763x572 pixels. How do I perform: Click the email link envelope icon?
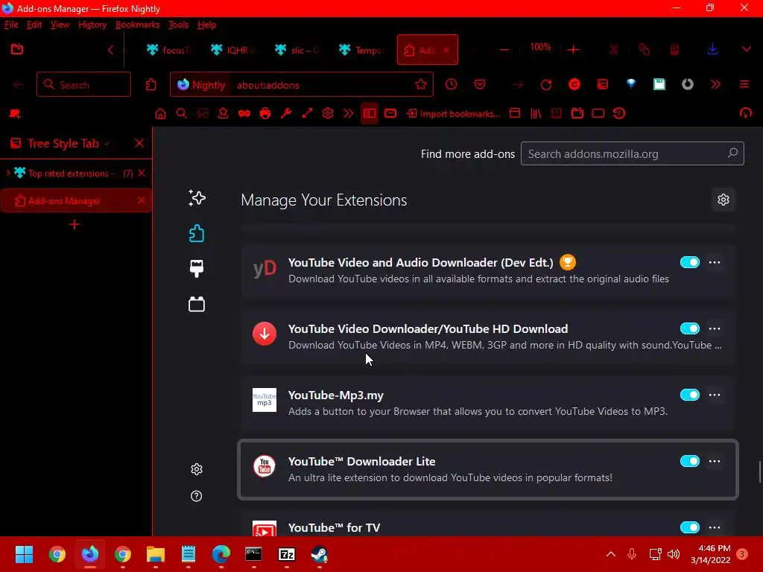coord(390,113)
